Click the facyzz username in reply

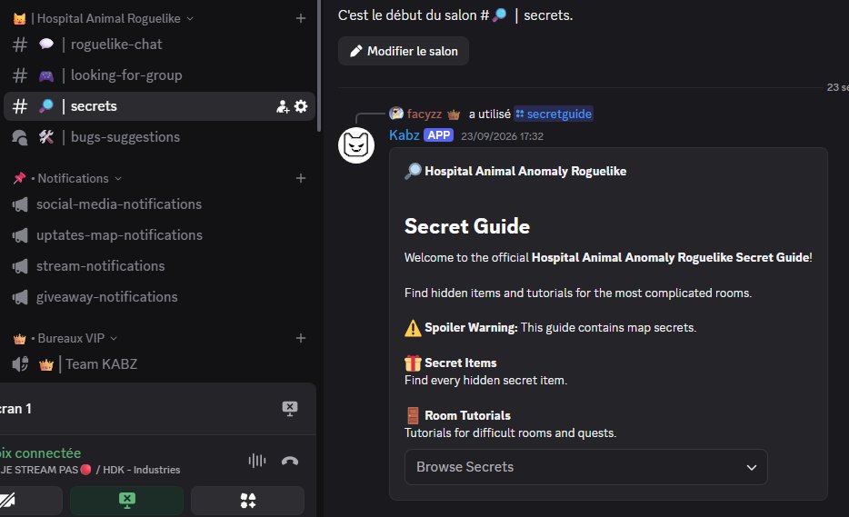click(424, 114)
